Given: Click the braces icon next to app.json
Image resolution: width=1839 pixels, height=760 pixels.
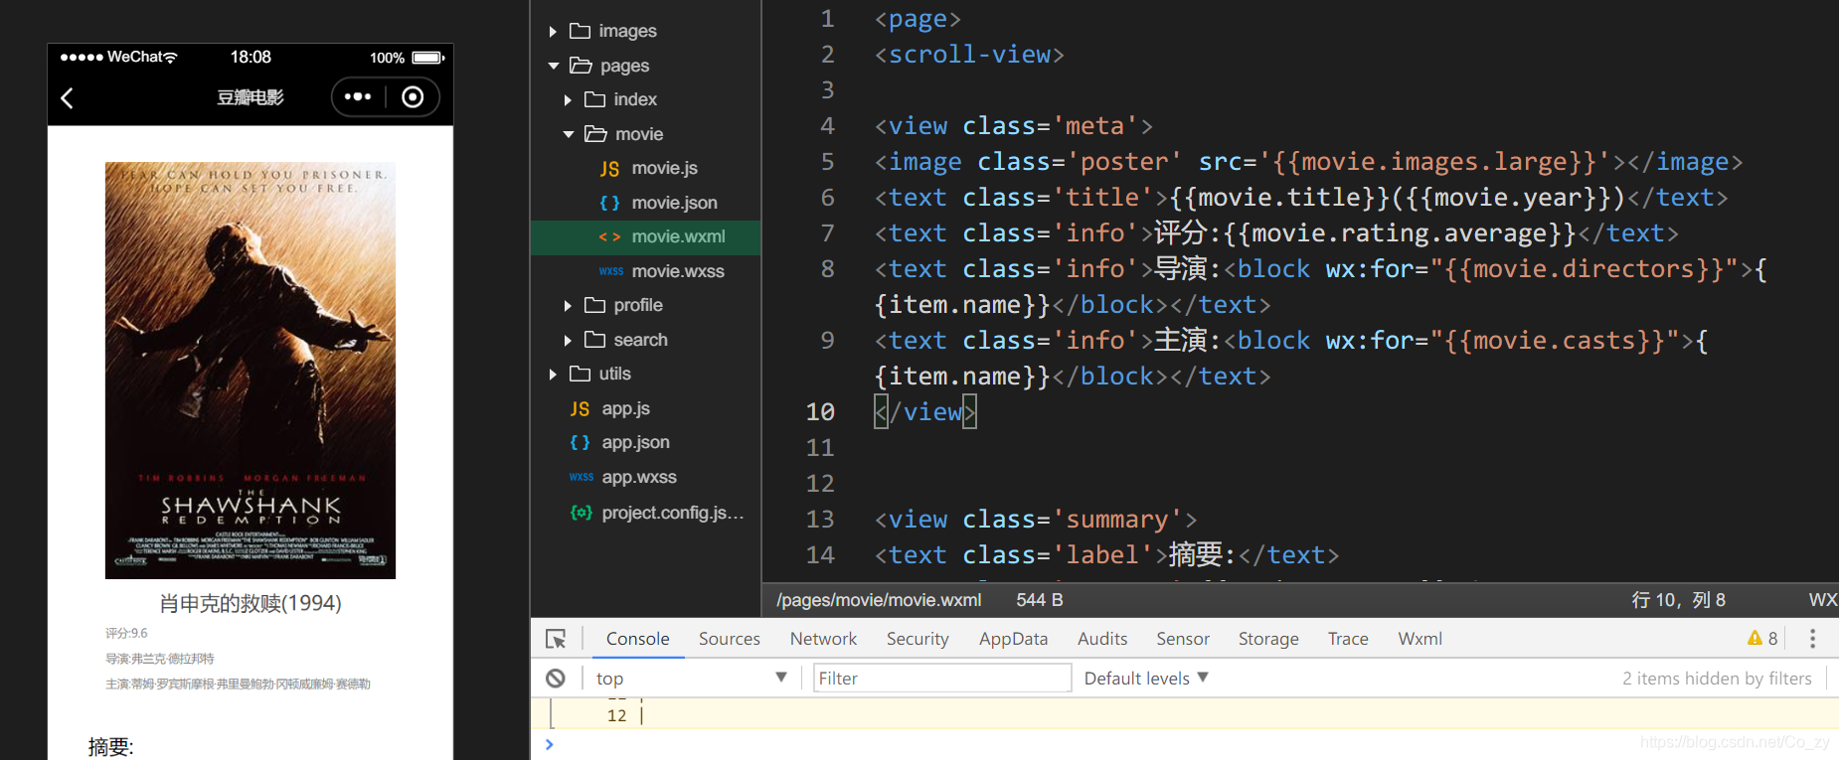Looking at the screenshot, I should click(580, 442).
